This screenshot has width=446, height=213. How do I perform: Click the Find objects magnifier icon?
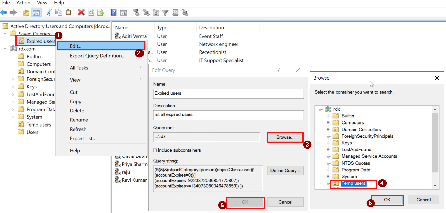(175, 12)
